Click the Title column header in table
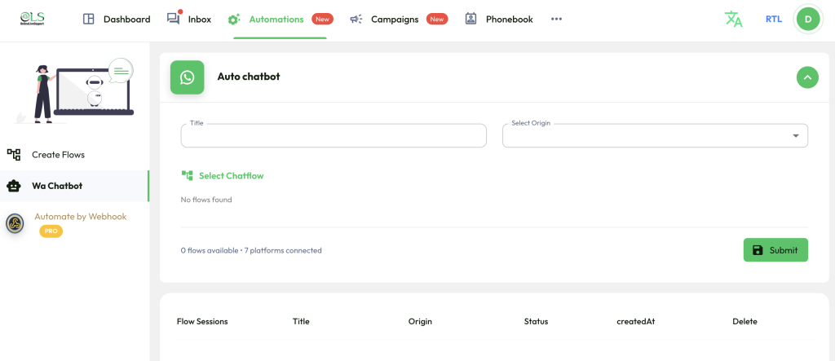 point(301,322)
